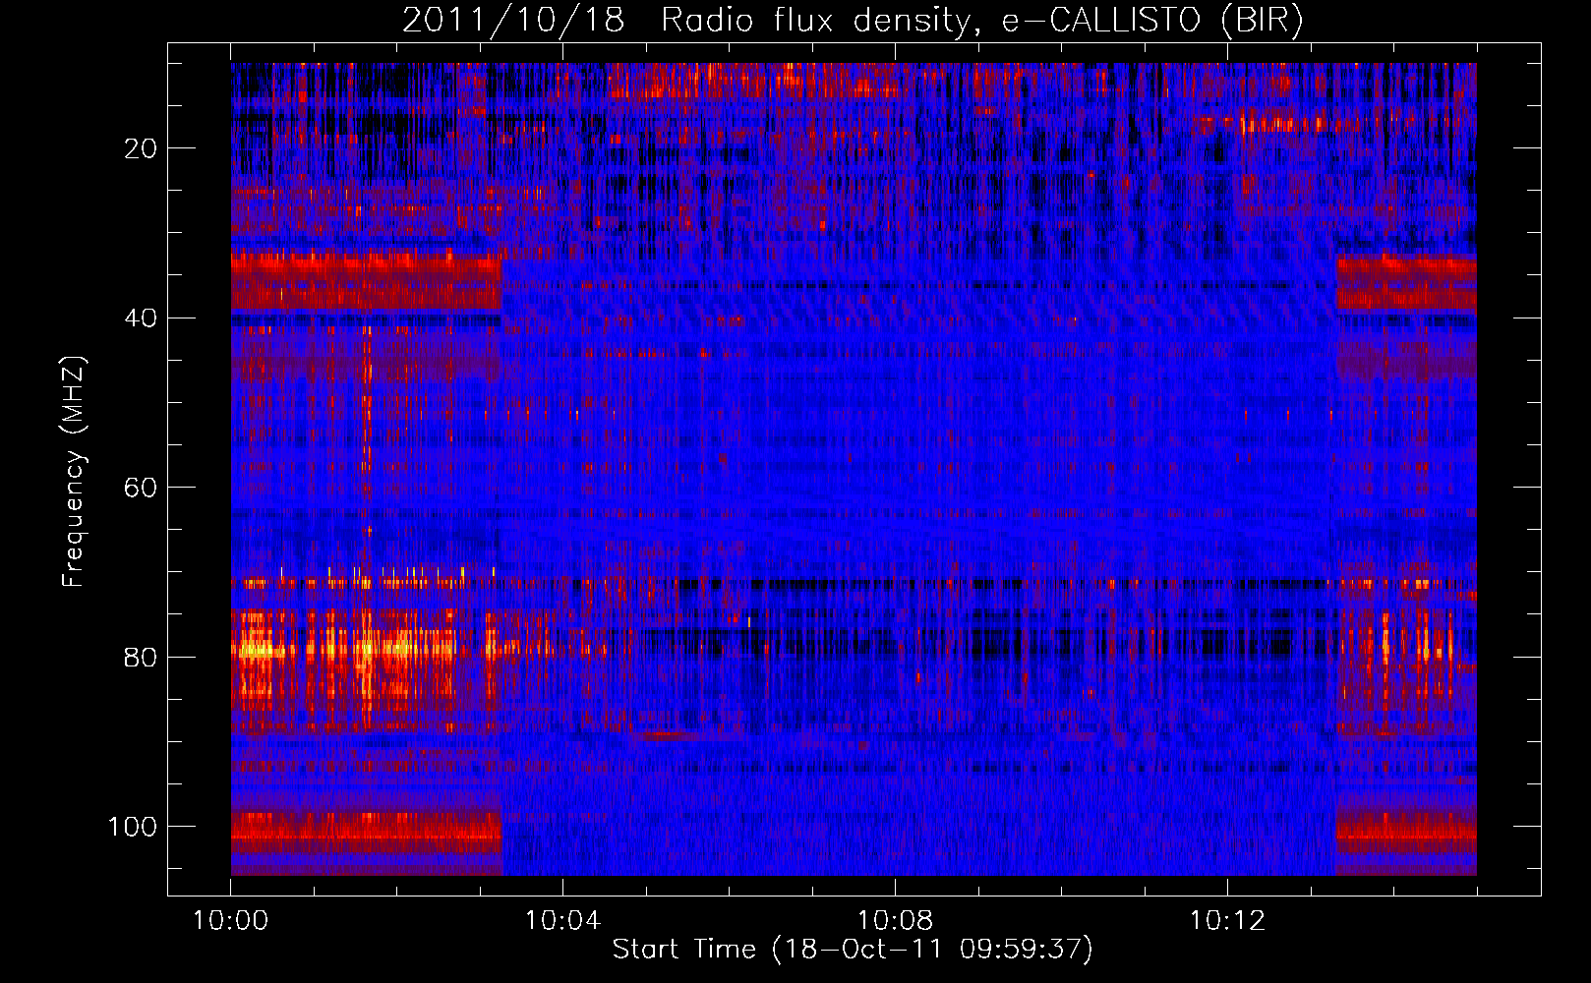Click the '10:04' time tick label

[562, 921]
